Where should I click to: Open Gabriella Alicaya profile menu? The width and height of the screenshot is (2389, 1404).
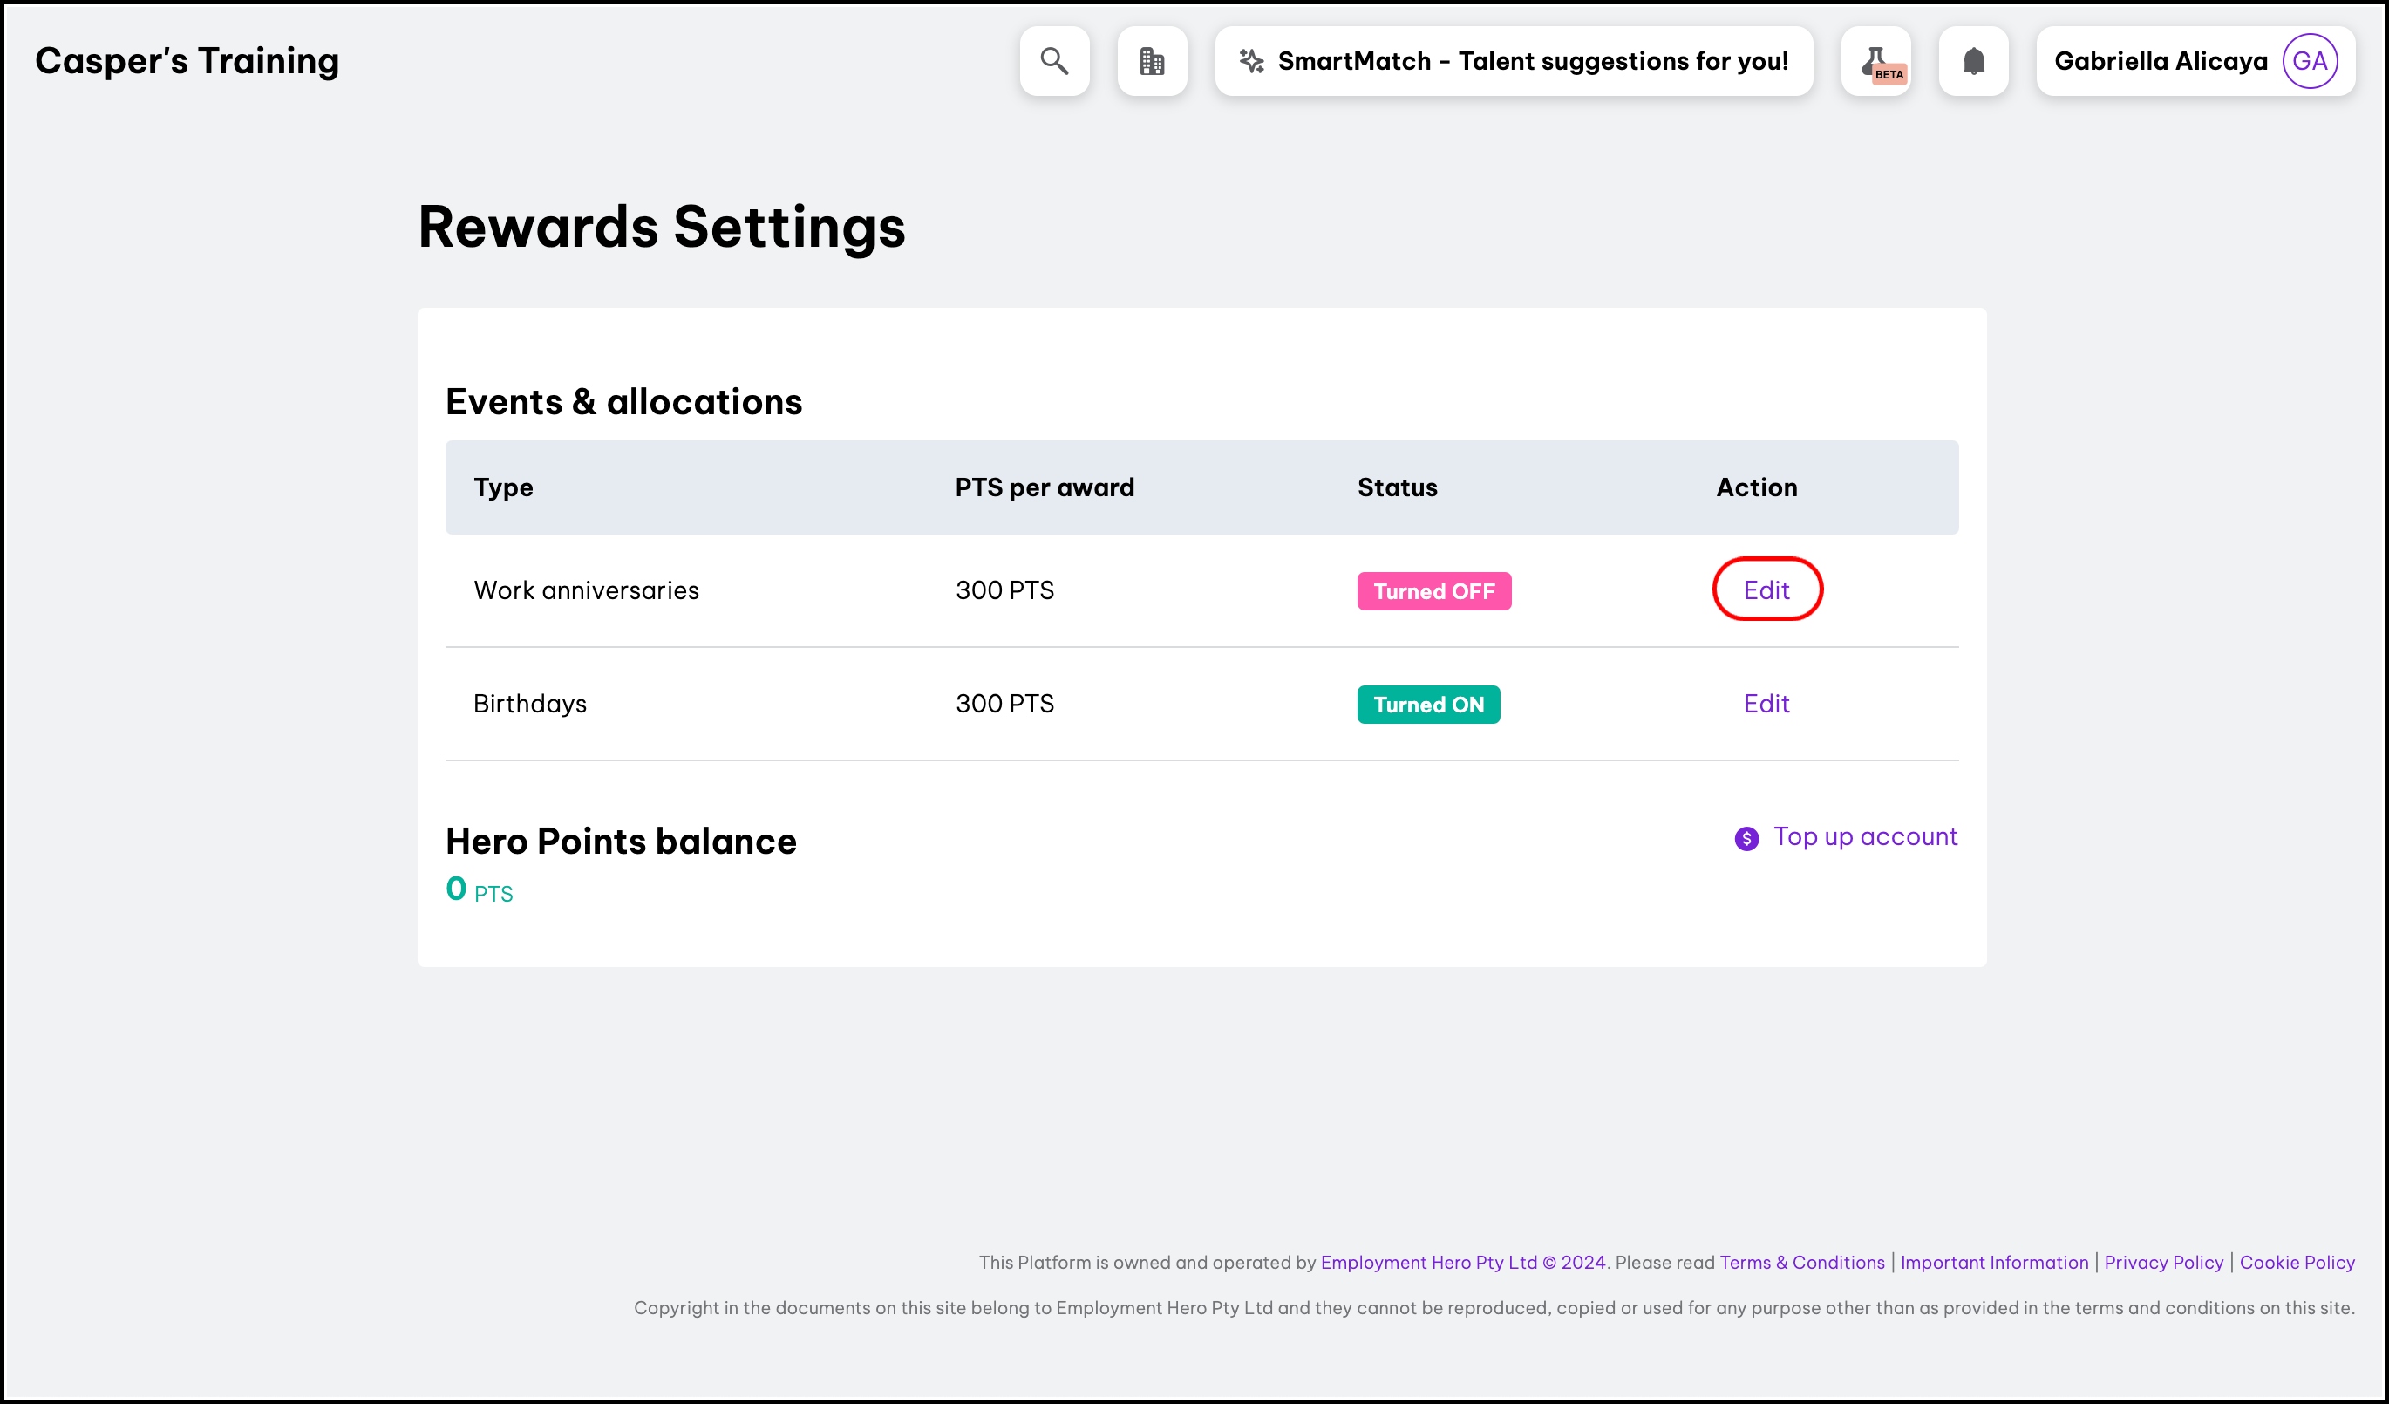pos(2161,62)
